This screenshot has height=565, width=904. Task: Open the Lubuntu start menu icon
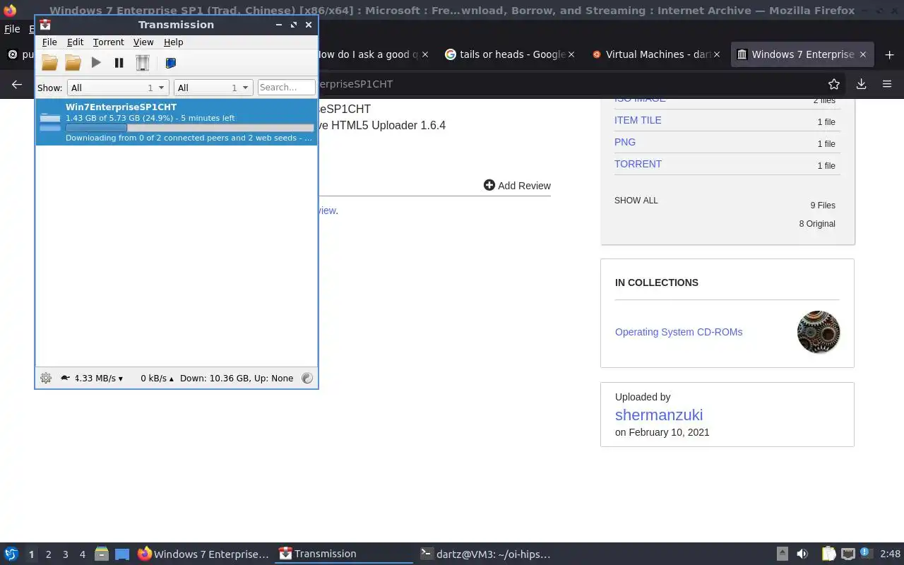pos(11,554)
